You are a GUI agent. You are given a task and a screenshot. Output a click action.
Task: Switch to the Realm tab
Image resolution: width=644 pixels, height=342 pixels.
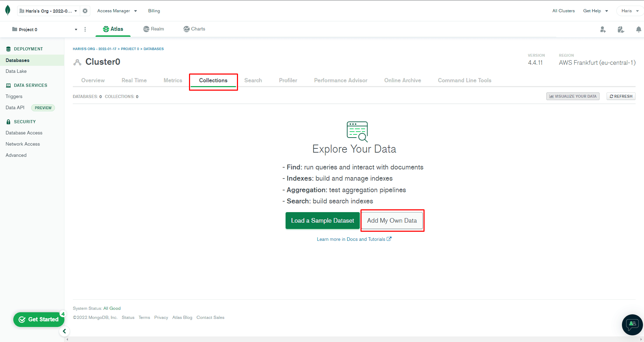pyautogui.click(x=154, y=29)
